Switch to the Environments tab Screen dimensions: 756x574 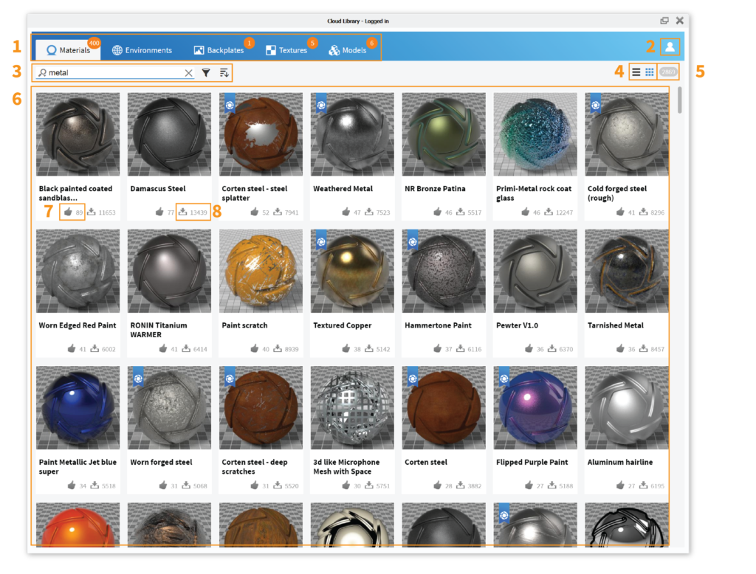coord(142,50)
